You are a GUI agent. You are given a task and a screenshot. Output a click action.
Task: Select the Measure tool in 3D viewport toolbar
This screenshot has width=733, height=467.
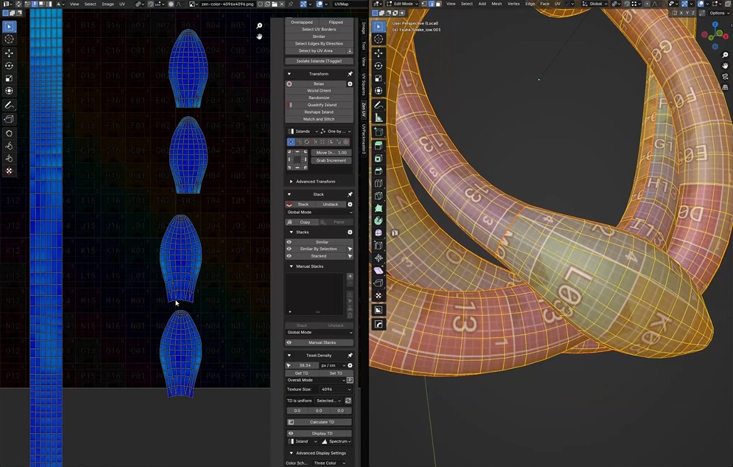click(x=379, y=118)
